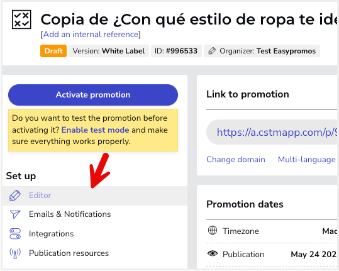
Task: Click the Editor pencil icon
Action: click(x=15, y=196)
